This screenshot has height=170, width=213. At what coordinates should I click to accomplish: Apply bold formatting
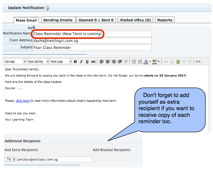tap(75, 62)
